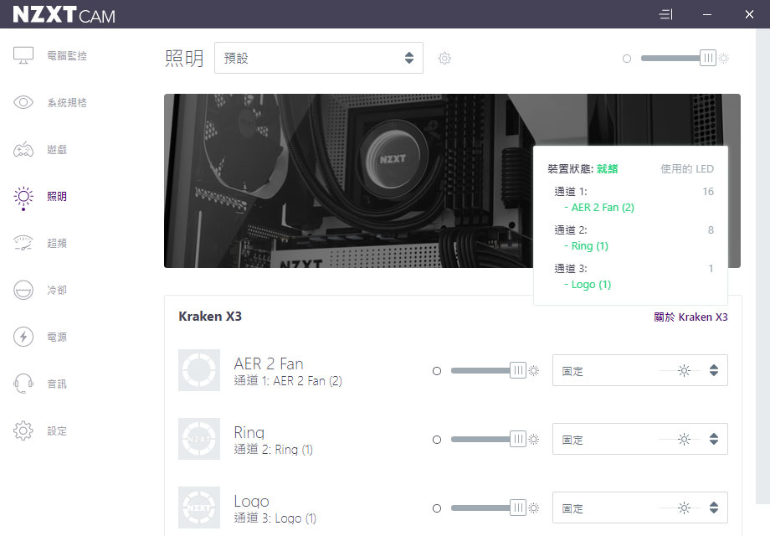This screenshot has height=536, width=770.
Task: Click the compact mode icon in title bar
Action: tap(665, 14)
